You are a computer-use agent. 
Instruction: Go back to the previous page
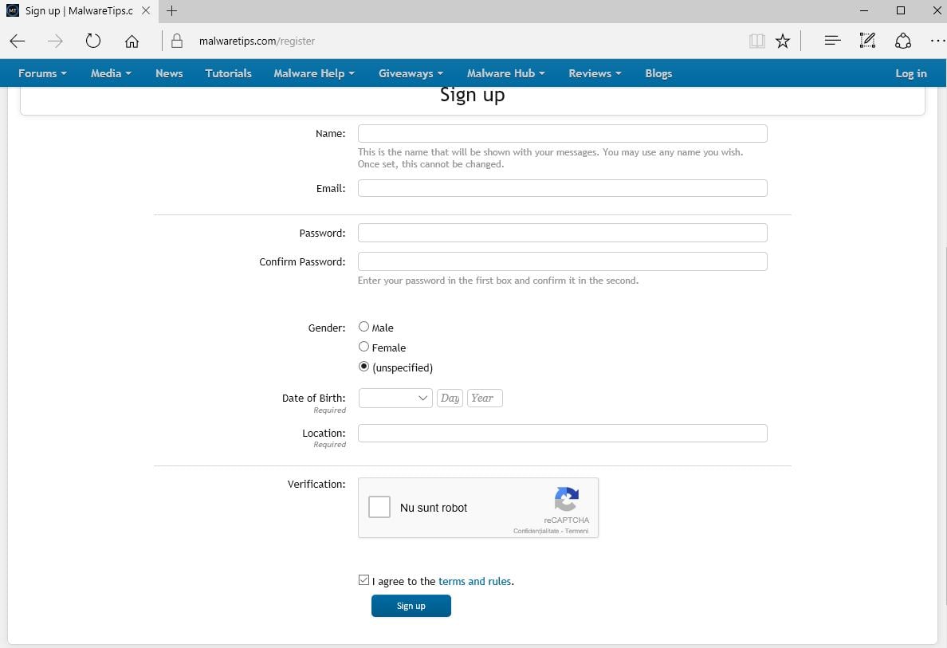18,41
